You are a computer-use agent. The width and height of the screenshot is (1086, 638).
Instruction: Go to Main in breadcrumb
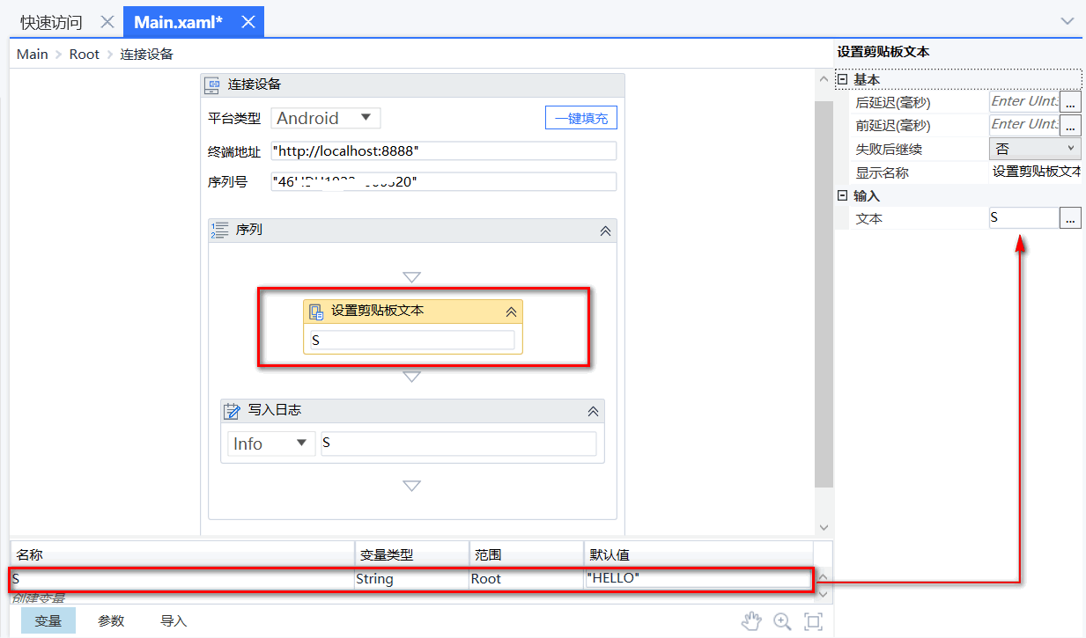coord(33,54)
